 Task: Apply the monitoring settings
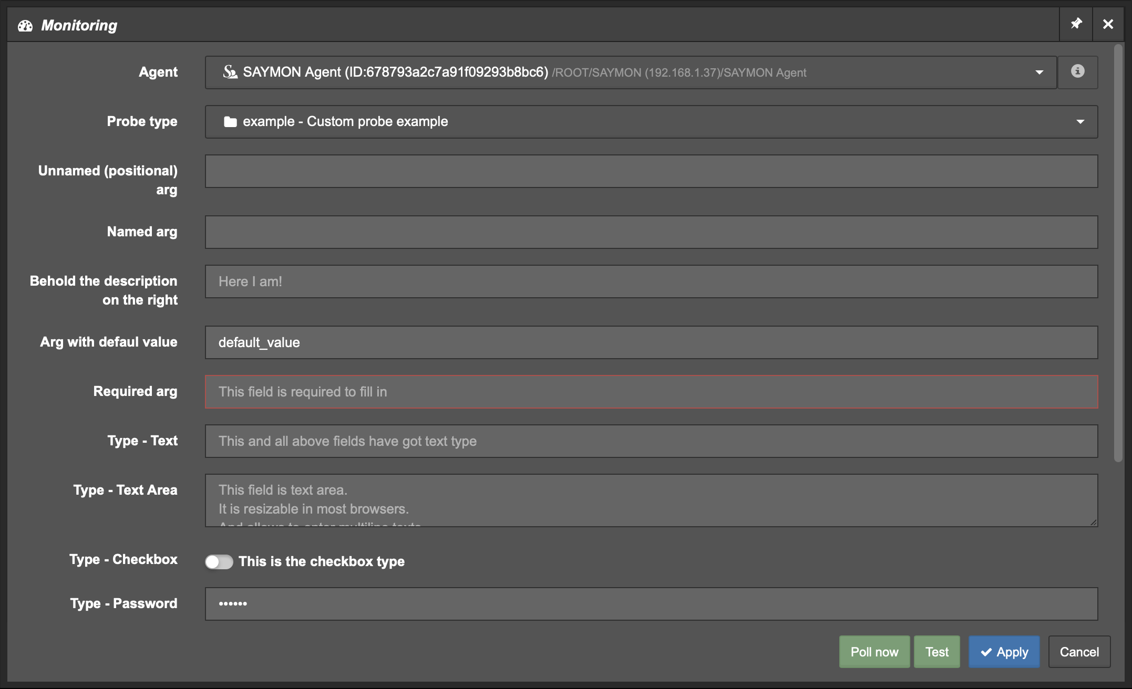[x=1004, y=652]
